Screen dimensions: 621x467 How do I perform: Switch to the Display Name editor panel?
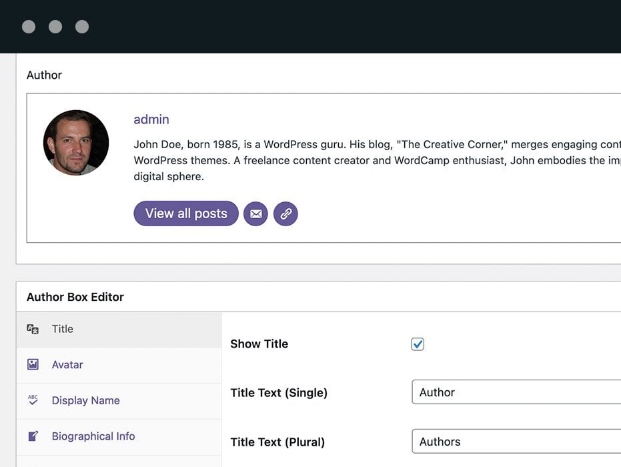[x=85, y=400]
